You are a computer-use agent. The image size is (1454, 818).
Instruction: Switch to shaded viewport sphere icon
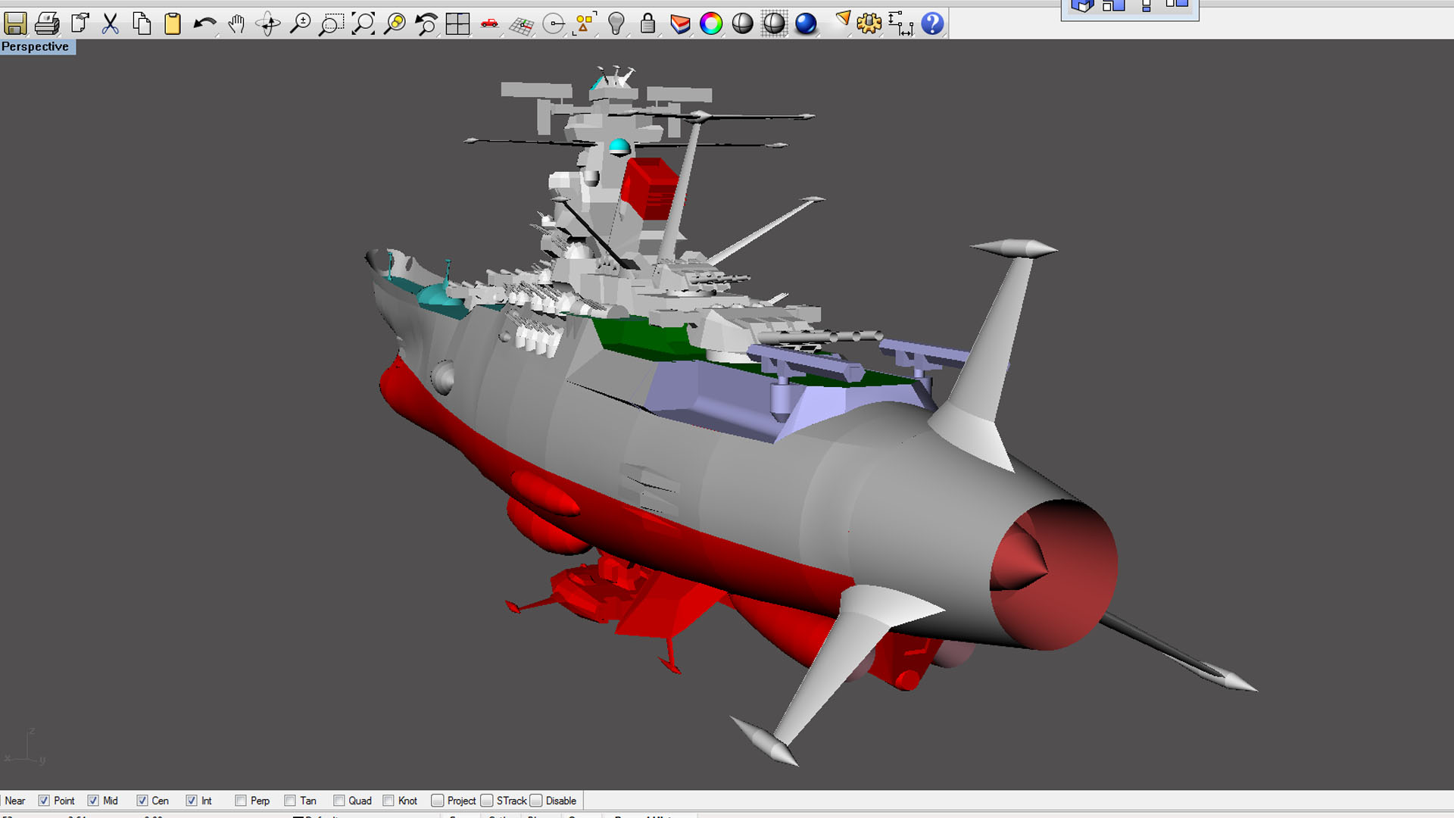click(742, 24)
